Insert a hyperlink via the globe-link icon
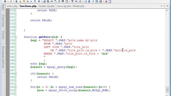This screenshot has height=96, width=171. [48, 1]
